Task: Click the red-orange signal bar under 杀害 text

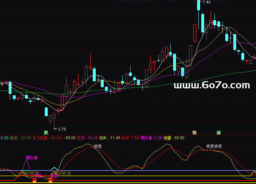Action: pyautogui.click(x=35, y=180)
